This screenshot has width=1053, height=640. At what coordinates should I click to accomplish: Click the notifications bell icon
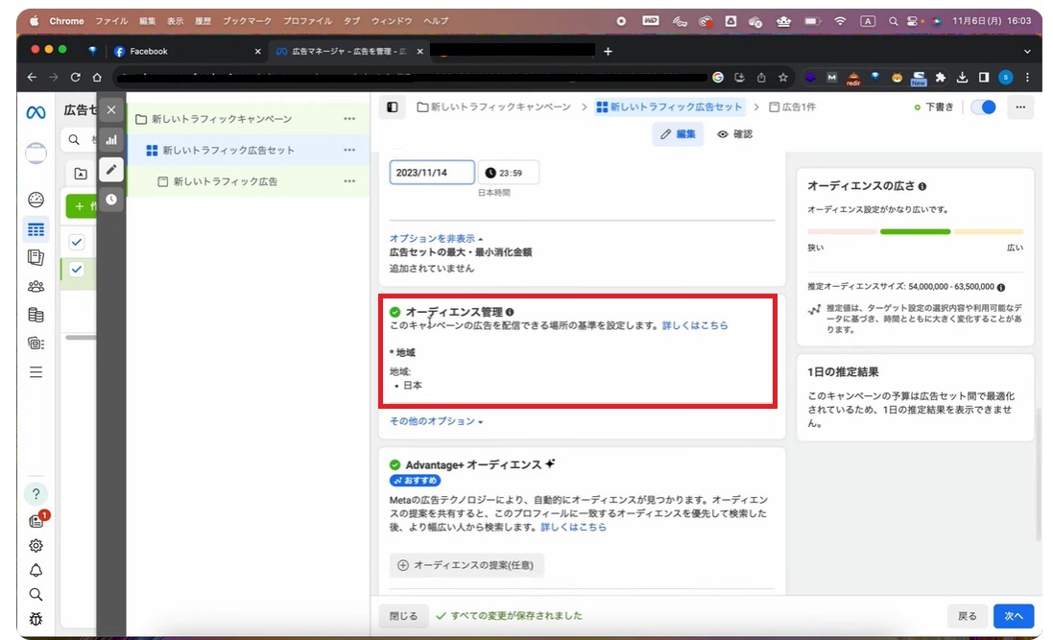pos(36,570)
